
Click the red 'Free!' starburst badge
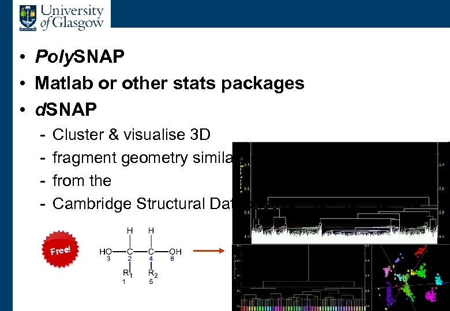[x=60, y=249]
